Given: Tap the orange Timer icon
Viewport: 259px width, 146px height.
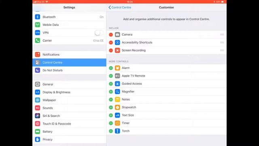Looking at the screenshot, I should pyautogui.click(x=117, y=123).
